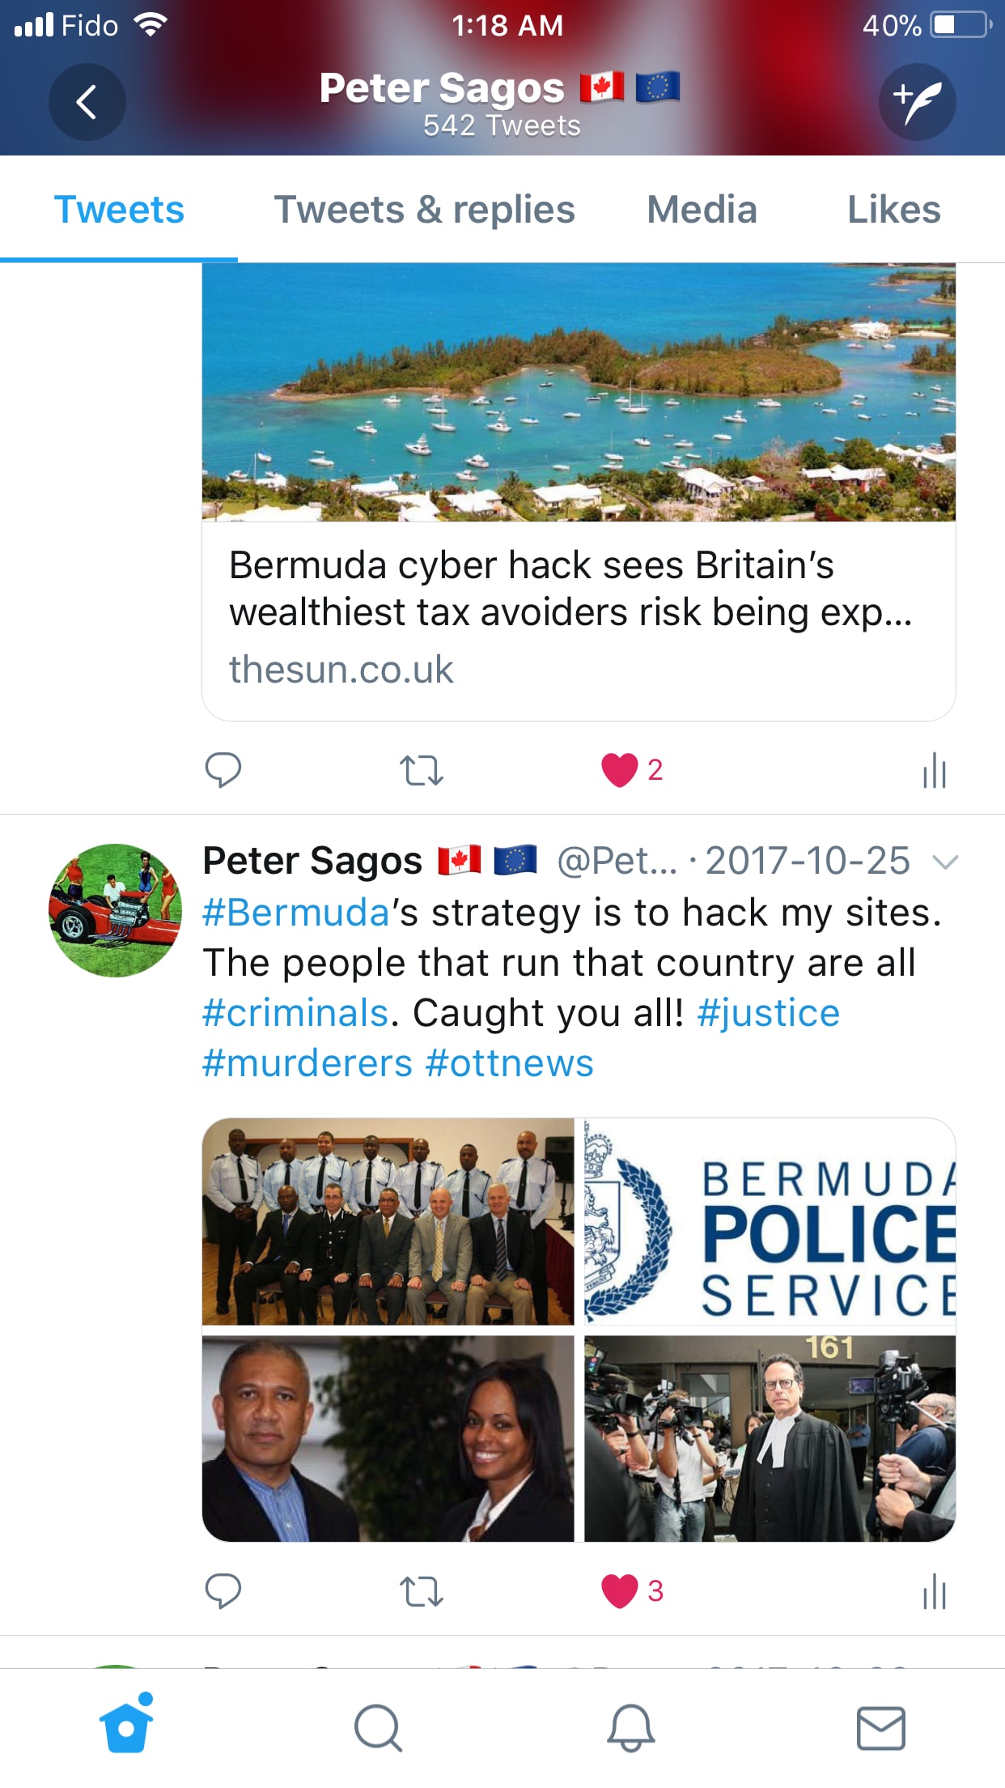This screenshot has width=1005, height=1788.
Task: Open the notifications bell
Action: (x=630, y=1728)
